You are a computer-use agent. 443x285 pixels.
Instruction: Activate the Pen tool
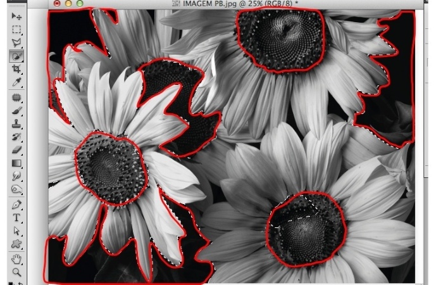16,205
